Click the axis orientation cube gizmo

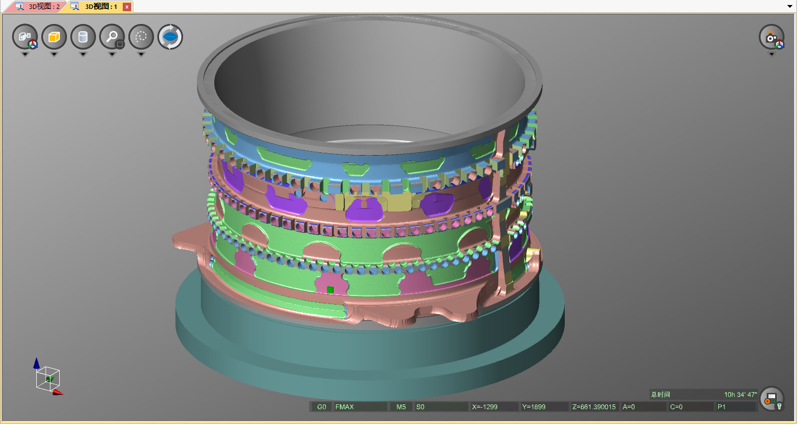[48, 378]
